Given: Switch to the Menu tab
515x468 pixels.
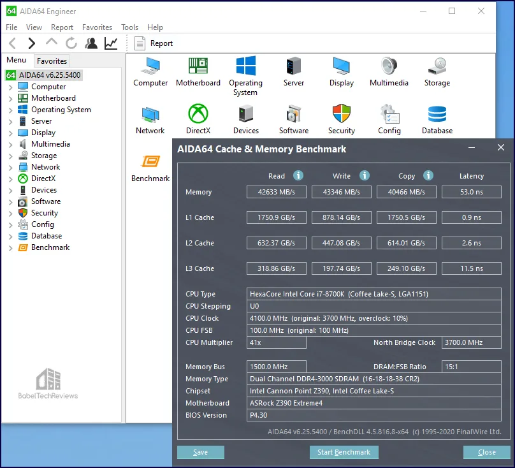Looking at the screenshot, I should (x=17, y=60).
